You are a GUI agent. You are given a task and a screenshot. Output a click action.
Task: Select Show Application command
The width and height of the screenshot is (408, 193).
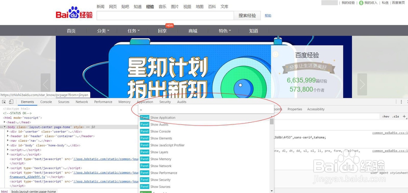click(204, 118)
